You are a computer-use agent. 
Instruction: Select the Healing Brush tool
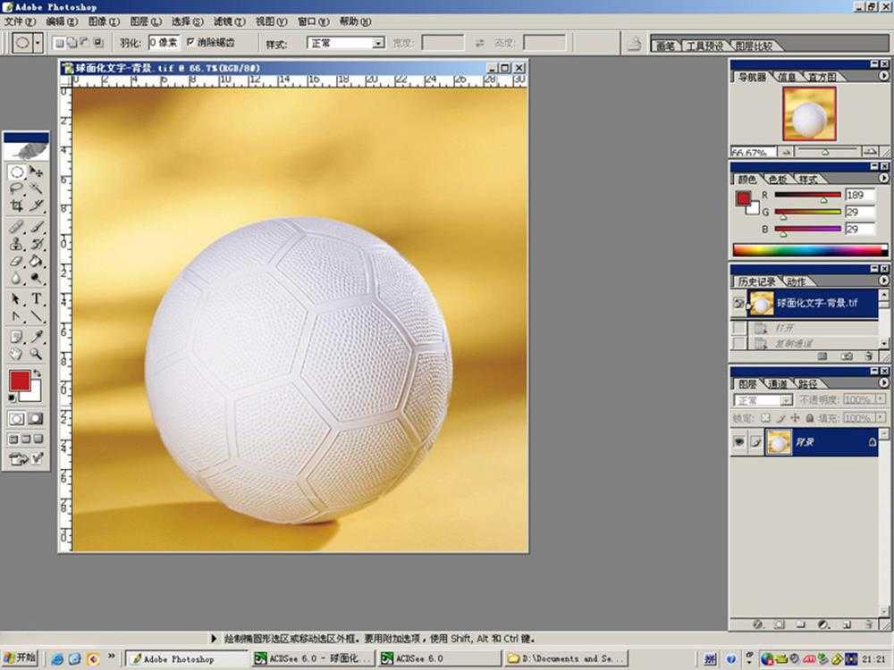coord(16,227)
